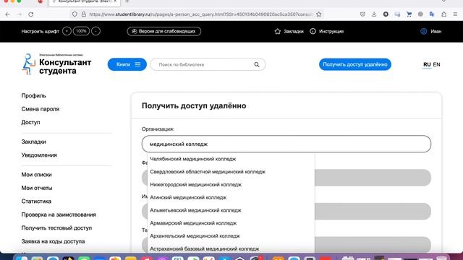Select Армавирский медицинский колледж suggestion
This screenshot has width=463, height=260.
[x=231, y=223]
